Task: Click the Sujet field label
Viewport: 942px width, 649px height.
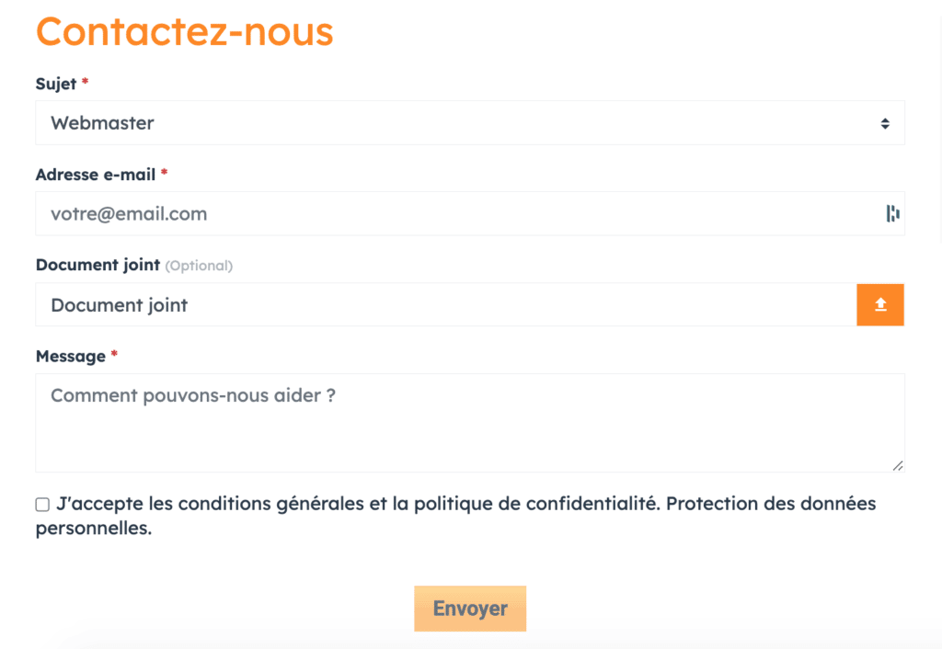Action: click(56, 84)
